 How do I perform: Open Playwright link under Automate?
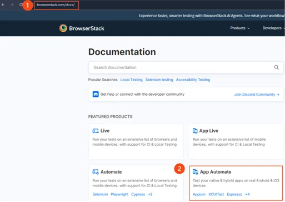pos(119,194)
